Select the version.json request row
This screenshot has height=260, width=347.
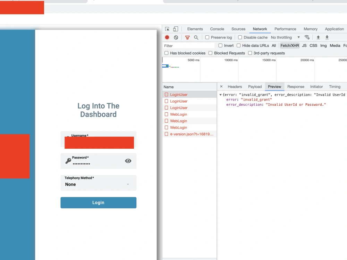189,134
